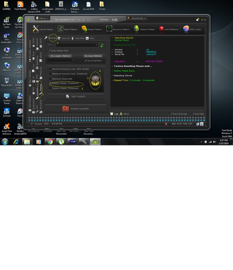Show hidden system tray icons arrow
The height and width of the screenshot is (270, 233).
point(201,142)
